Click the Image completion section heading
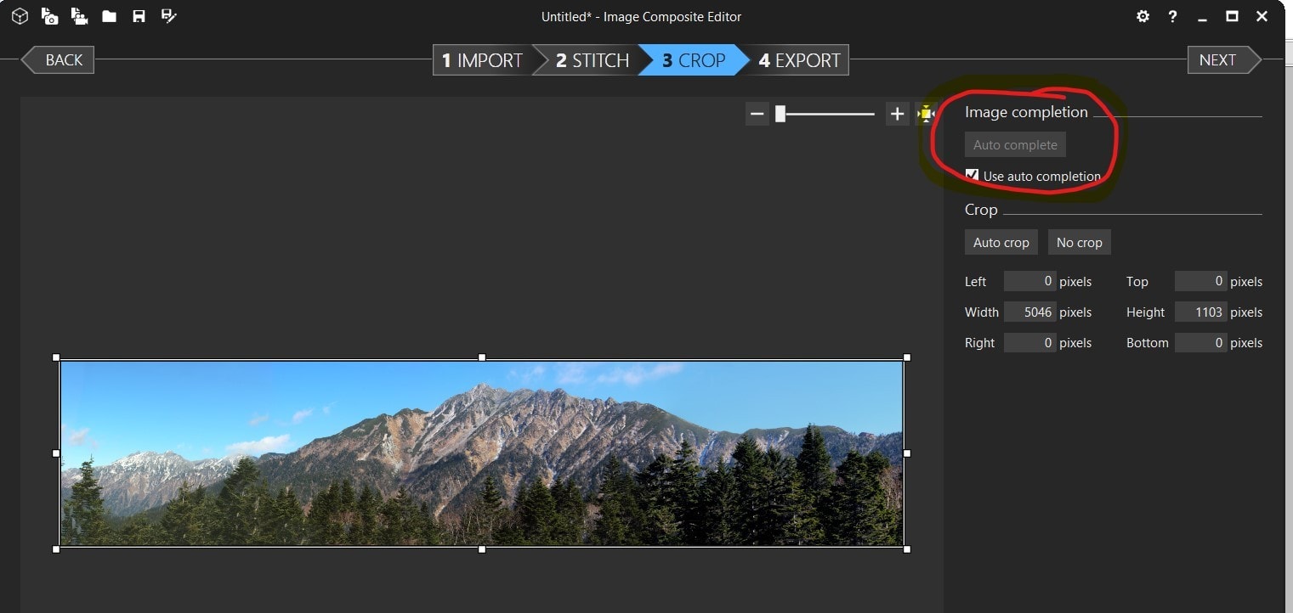 (1026, 112)
